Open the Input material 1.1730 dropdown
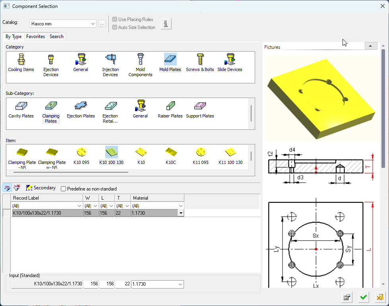Image resolution: width=389 pixels, height=306 pixels. [180, 284]
